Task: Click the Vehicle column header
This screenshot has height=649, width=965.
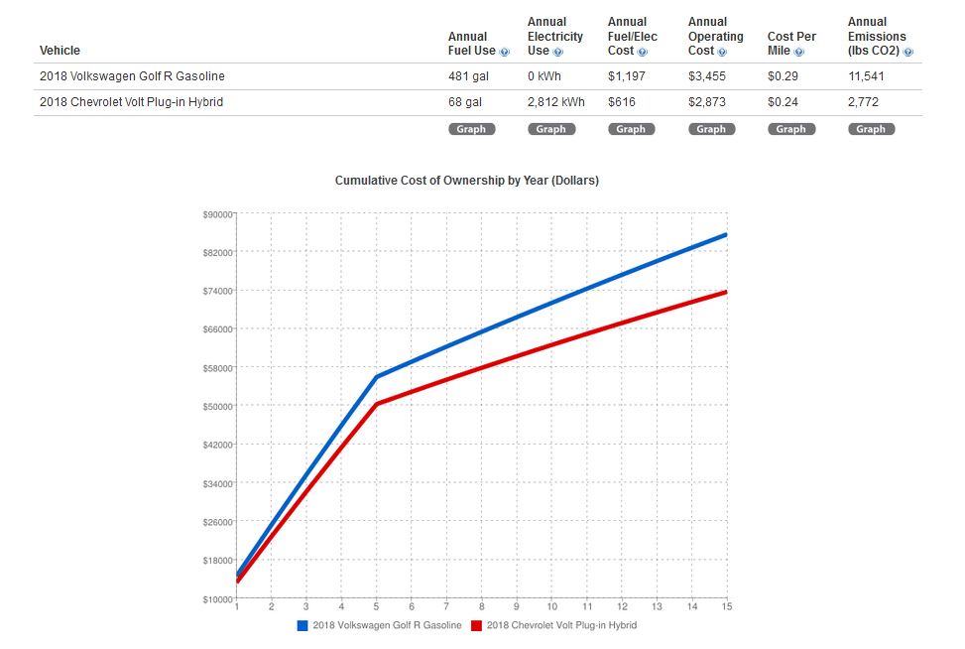Action: point(60,51)
